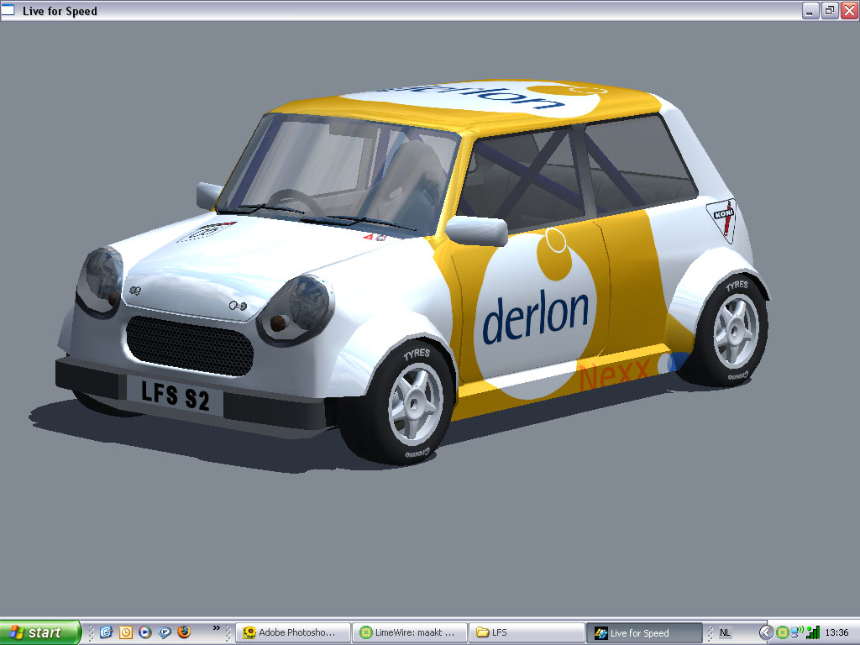860x645 pixels.
Task: Click the speech-bubble Quick Launch icon
Action: (x=165, y=632)
